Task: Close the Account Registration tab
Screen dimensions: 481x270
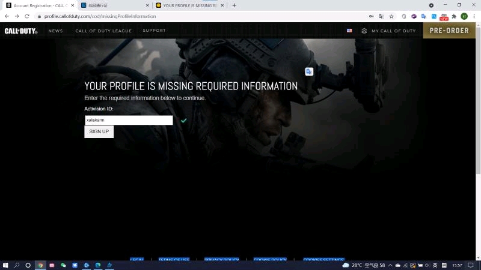Action: [x=72, y=5]
